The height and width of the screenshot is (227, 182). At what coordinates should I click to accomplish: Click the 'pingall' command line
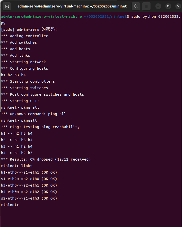click(x=19, y=120)
